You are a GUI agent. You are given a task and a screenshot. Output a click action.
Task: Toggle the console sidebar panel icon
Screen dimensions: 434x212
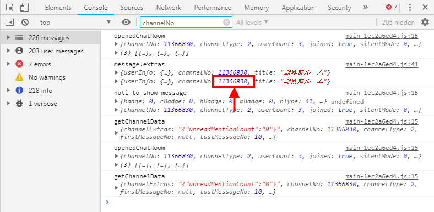point(9,23)
